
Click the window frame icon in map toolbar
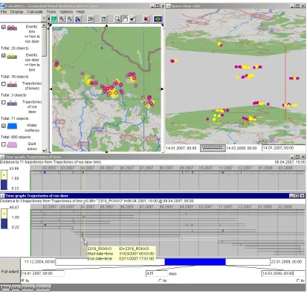pos(103,19)
